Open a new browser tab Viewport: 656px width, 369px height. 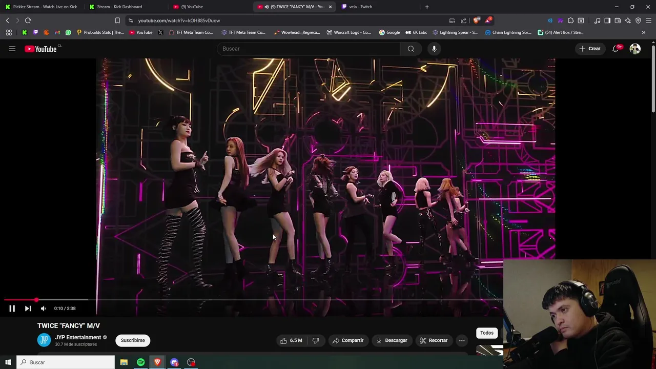point(427,7)
